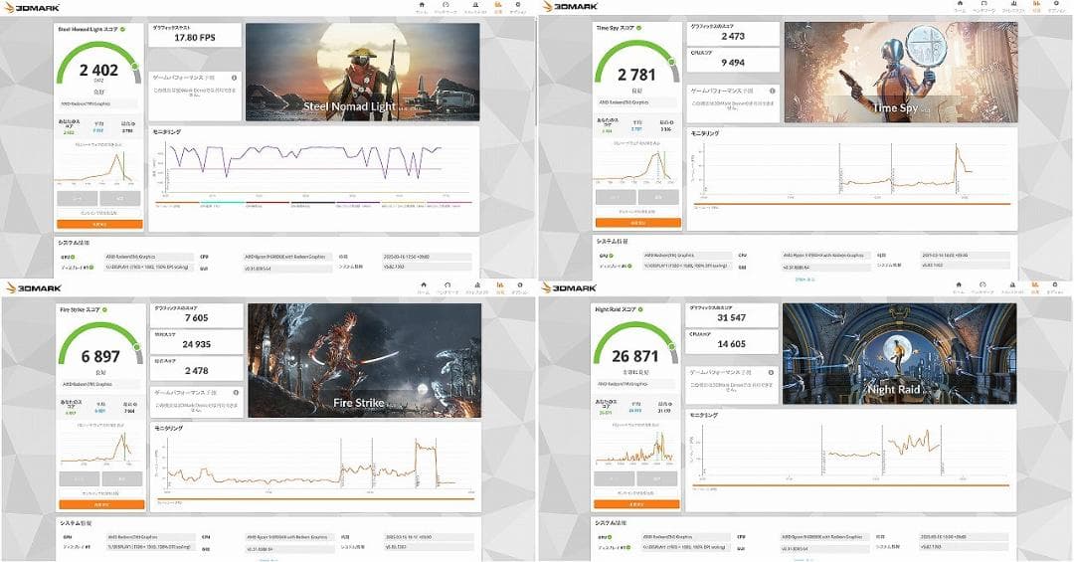Click orange compare online button under Fire Strike score
1074x562 pixels.
click(x=99, y=505)
